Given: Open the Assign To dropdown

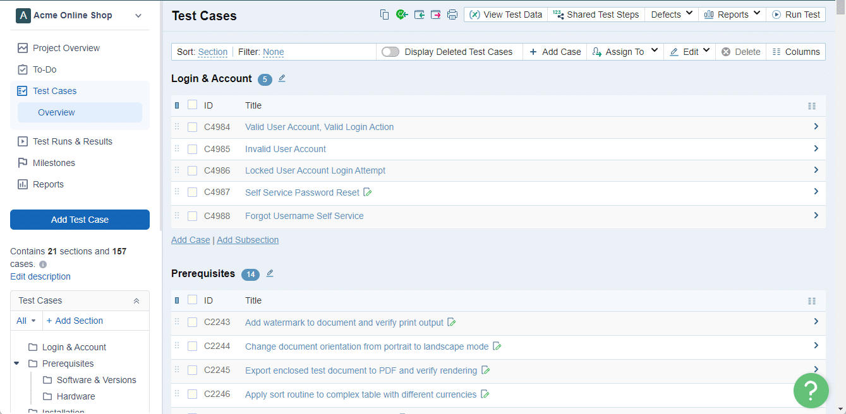Looking at the screenshot, I should [625, 52].
